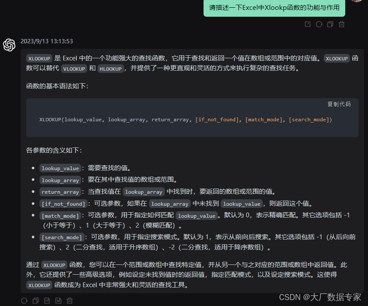The width and height of the screenshot is (368, 306).
Task: Click the lookup_value parameter code tag
Action: click(x=60, y=168)
